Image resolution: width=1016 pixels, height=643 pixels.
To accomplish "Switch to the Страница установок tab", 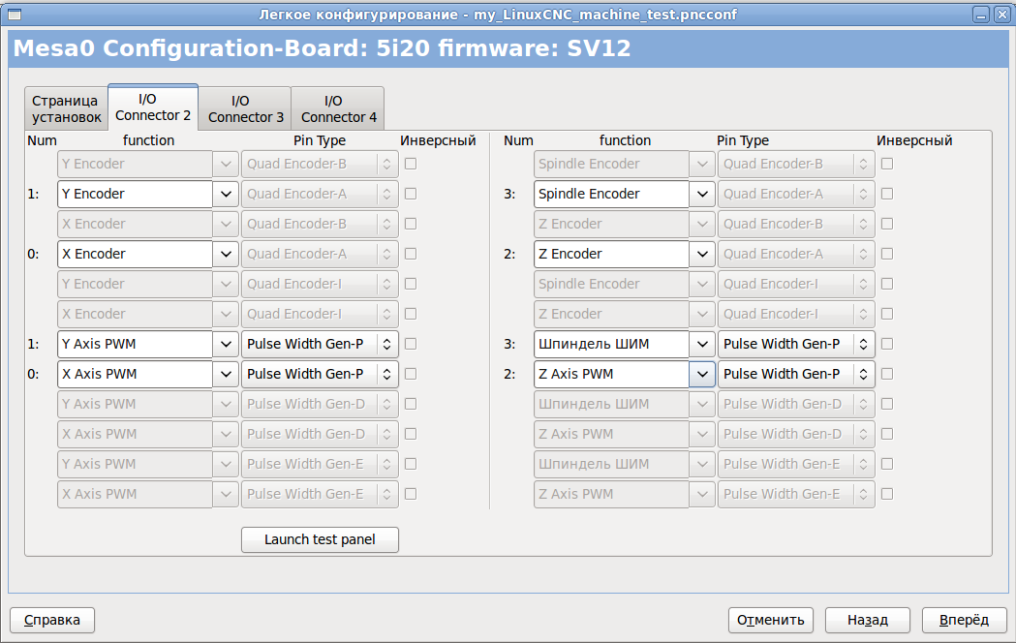I will pyautogui.click(x=66, y=108).
